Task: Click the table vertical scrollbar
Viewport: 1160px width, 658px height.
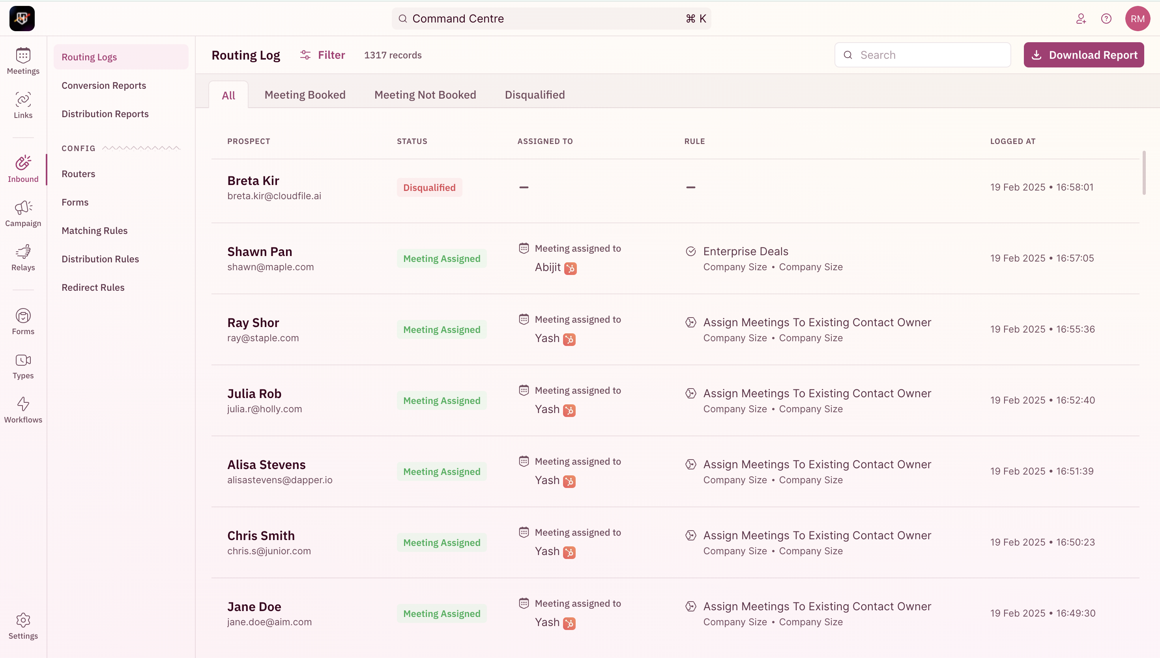Action: point(1144,173)
